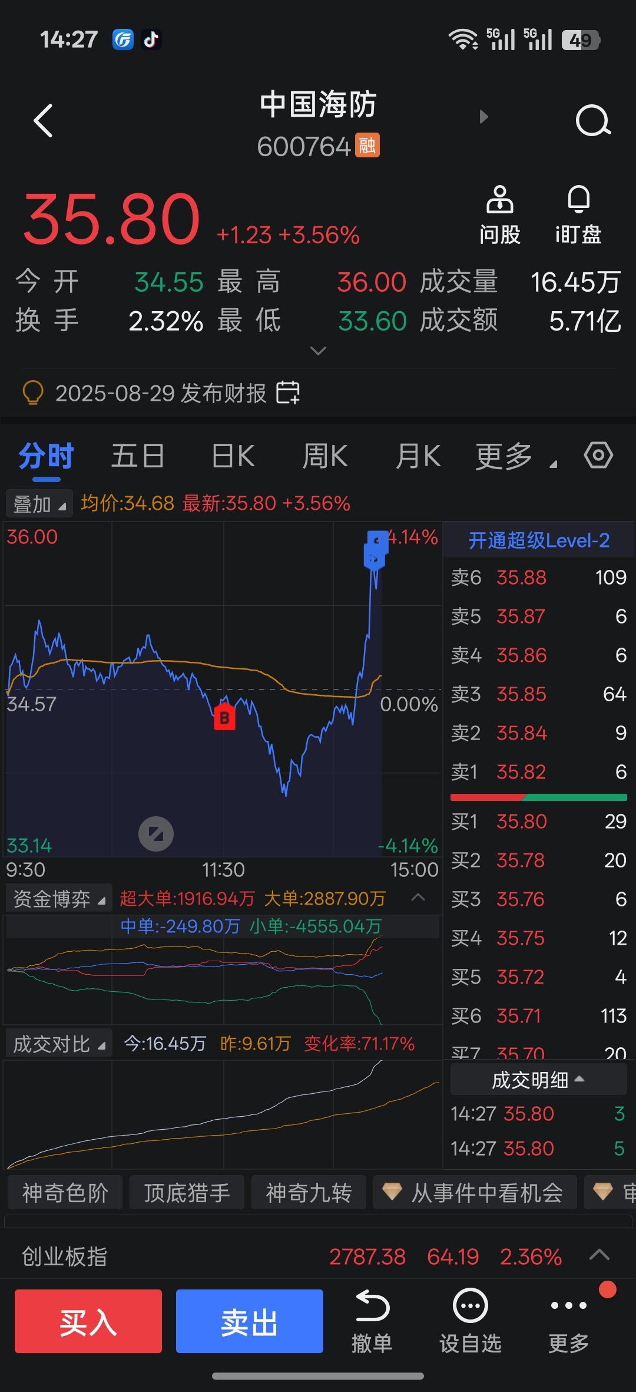Image resolution: width=636 pixels, height=1392 pixels.
Task: Open the 融 margin badge
Action: coord(367,146)
